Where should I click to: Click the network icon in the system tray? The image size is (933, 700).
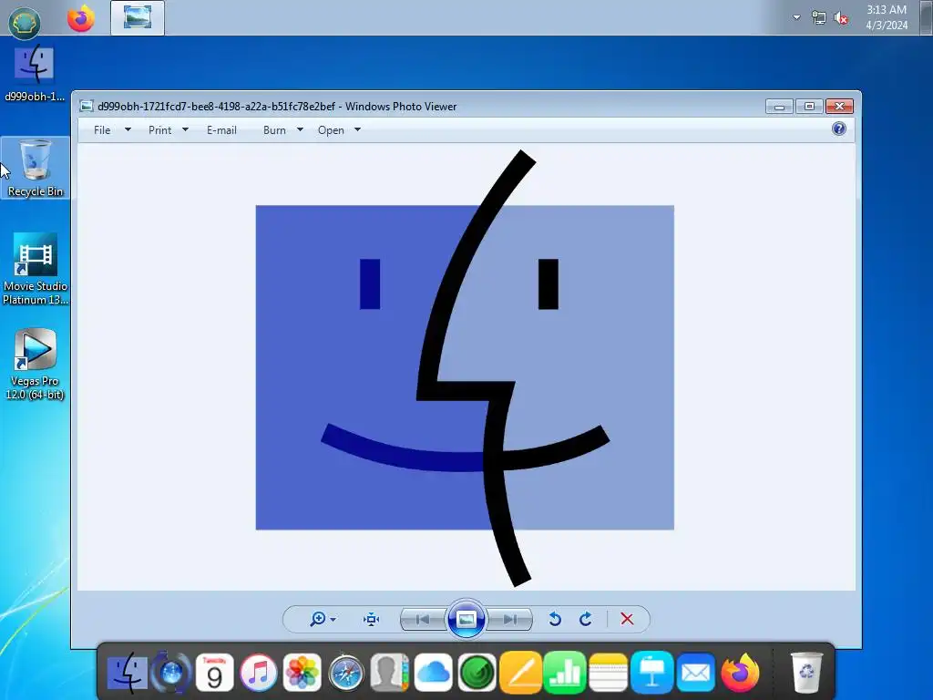pos(819,18)
